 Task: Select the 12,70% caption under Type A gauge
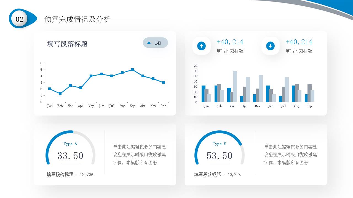pyautogui.click(x=86, y=174)
